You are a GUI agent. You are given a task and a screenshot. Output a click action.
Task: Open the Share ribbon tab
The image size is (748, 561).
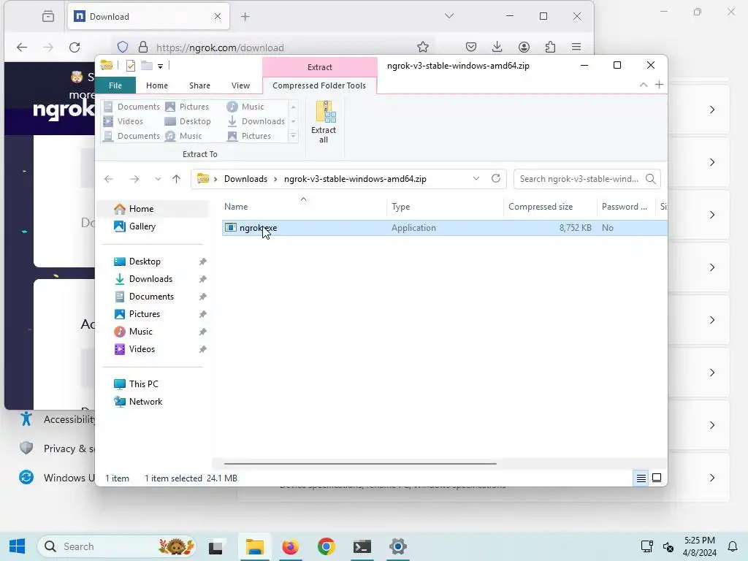(x=199, y=85)
